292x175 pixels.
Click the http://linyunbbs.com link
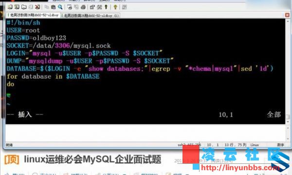(240, 168)
